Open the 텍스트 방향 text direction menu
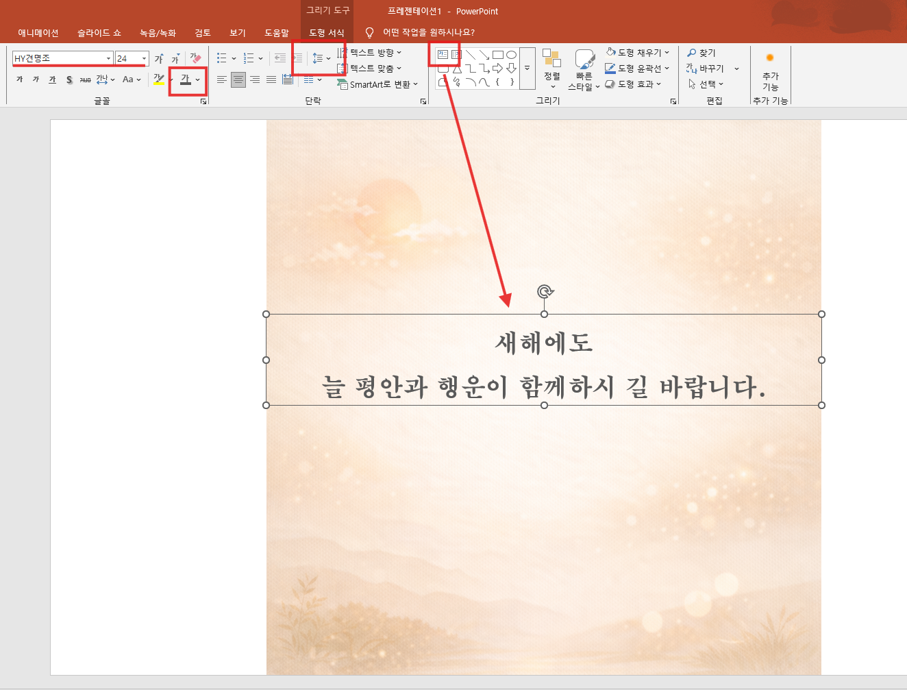 tap(373, 51)
